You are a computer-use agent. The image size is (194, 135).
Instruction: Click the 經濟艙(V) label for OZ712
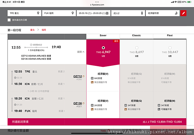coord(103,74)
